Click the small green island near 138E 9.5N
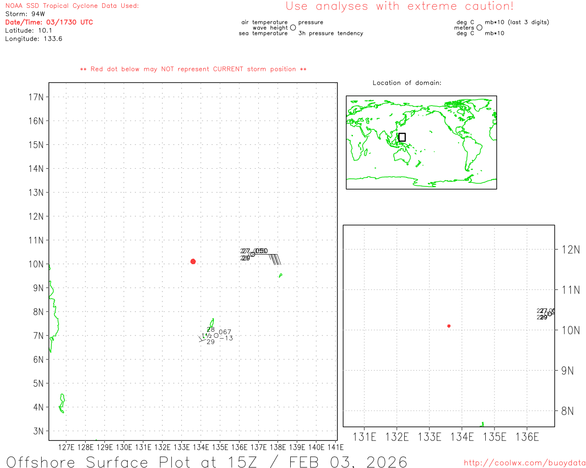This screenshot has width=586, height=468. coord(280,275)
